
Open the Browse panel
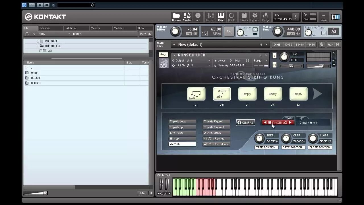(176, 17)
